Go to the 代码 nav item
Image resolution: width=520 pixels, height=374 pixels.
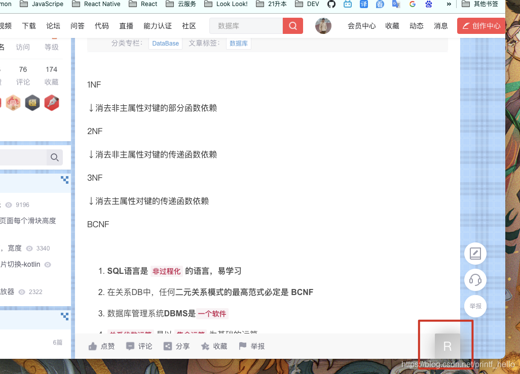101,26
